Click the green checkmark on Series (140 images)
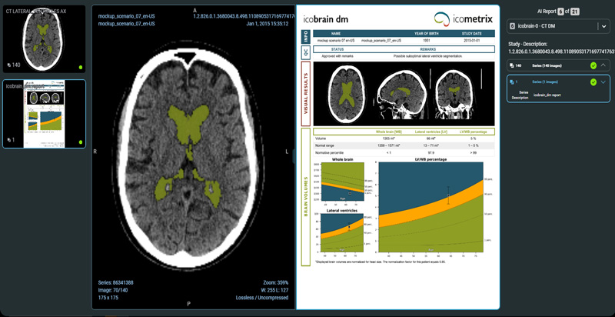Viewport: 615px width, 317px height. tap(593, 65)
